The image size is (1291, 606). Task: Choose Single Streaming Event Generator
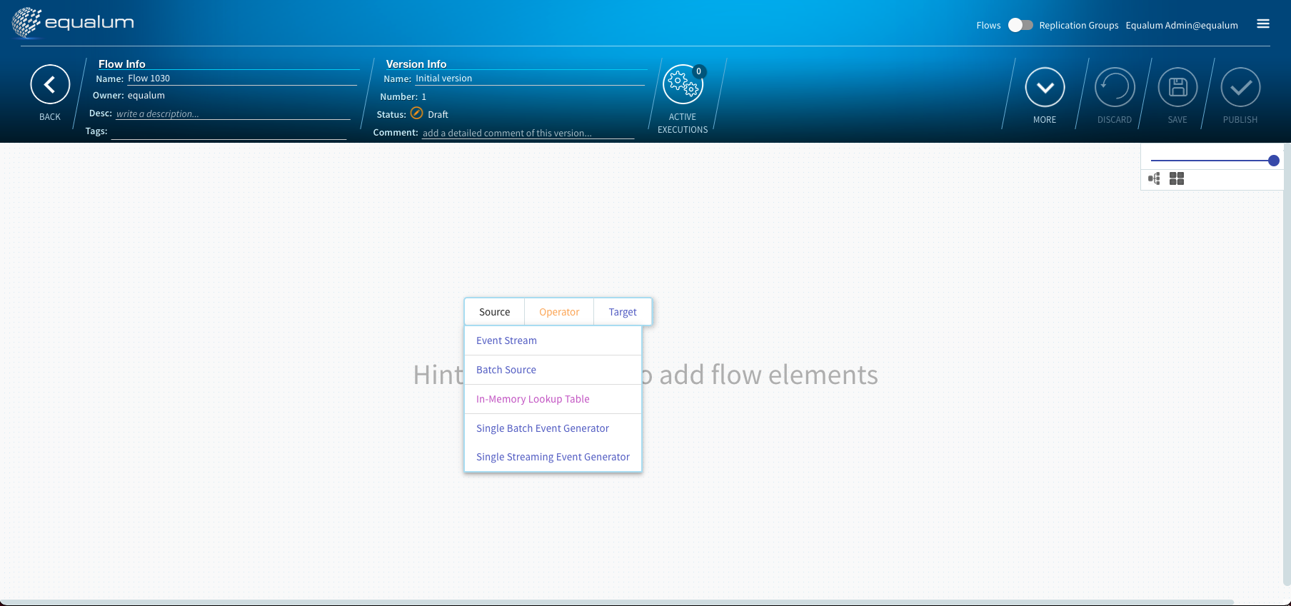pos(553,457)
